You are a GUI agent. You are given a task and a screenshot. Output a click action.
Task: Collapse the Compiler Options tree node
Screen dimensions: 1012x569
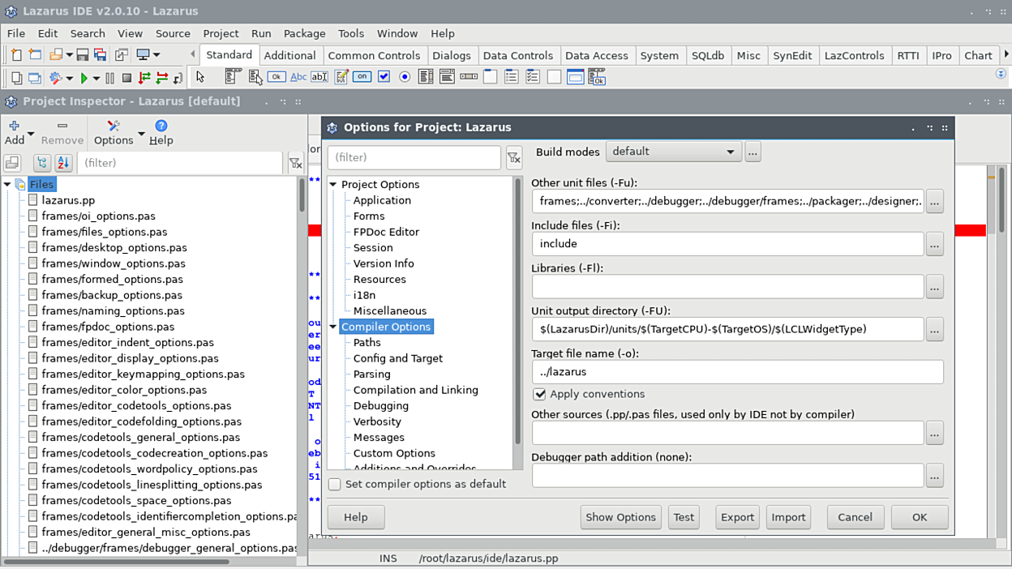click(332, 327)
